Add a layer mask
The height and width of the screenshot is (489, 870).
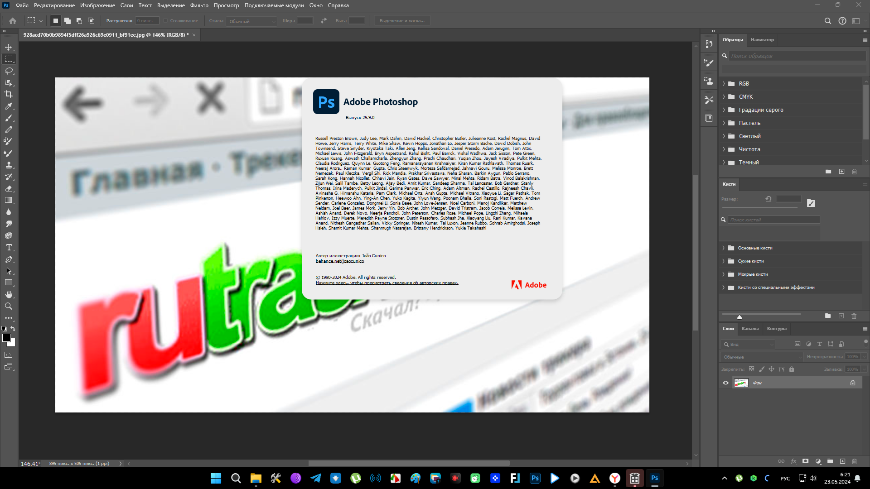(806, 461)
